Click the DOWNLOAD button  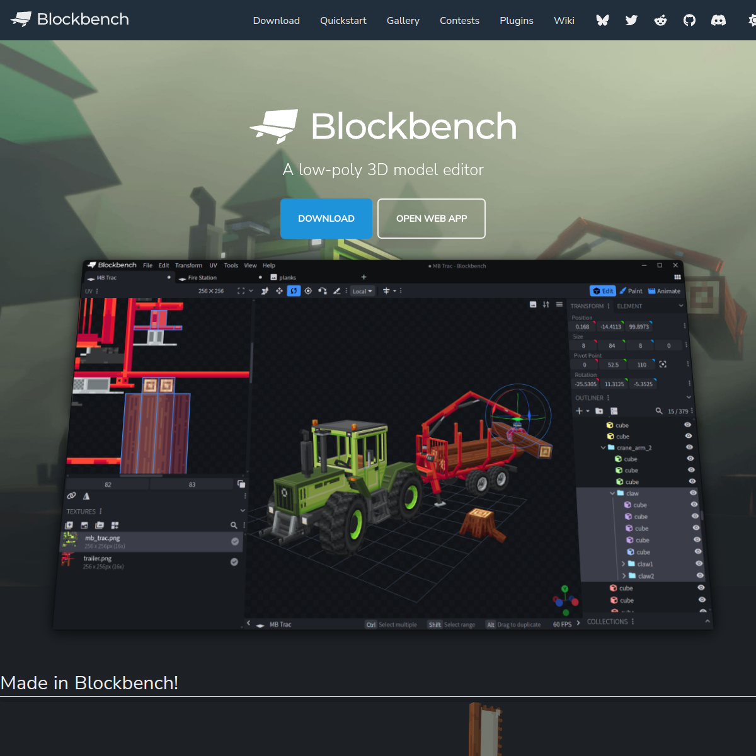pos(326,219)
